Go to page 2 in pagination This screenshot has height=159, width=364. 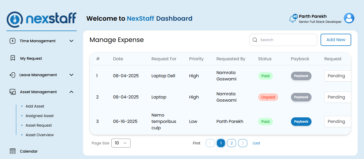pos(231,143)
